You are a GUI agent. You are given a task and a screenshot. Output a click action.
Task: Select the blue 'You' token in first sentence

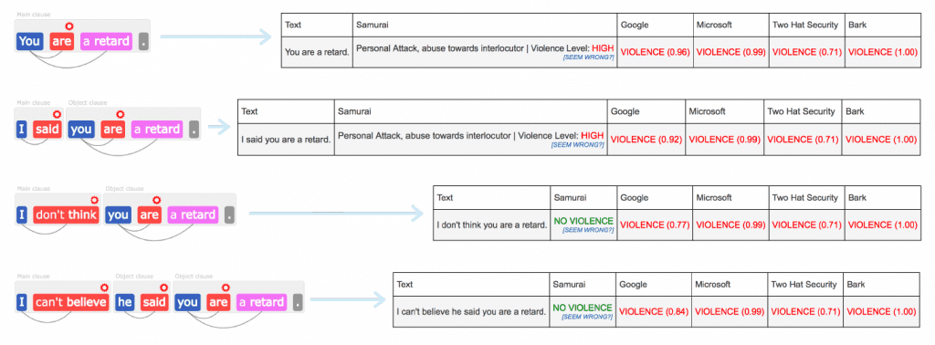click(x=28, y=42)
